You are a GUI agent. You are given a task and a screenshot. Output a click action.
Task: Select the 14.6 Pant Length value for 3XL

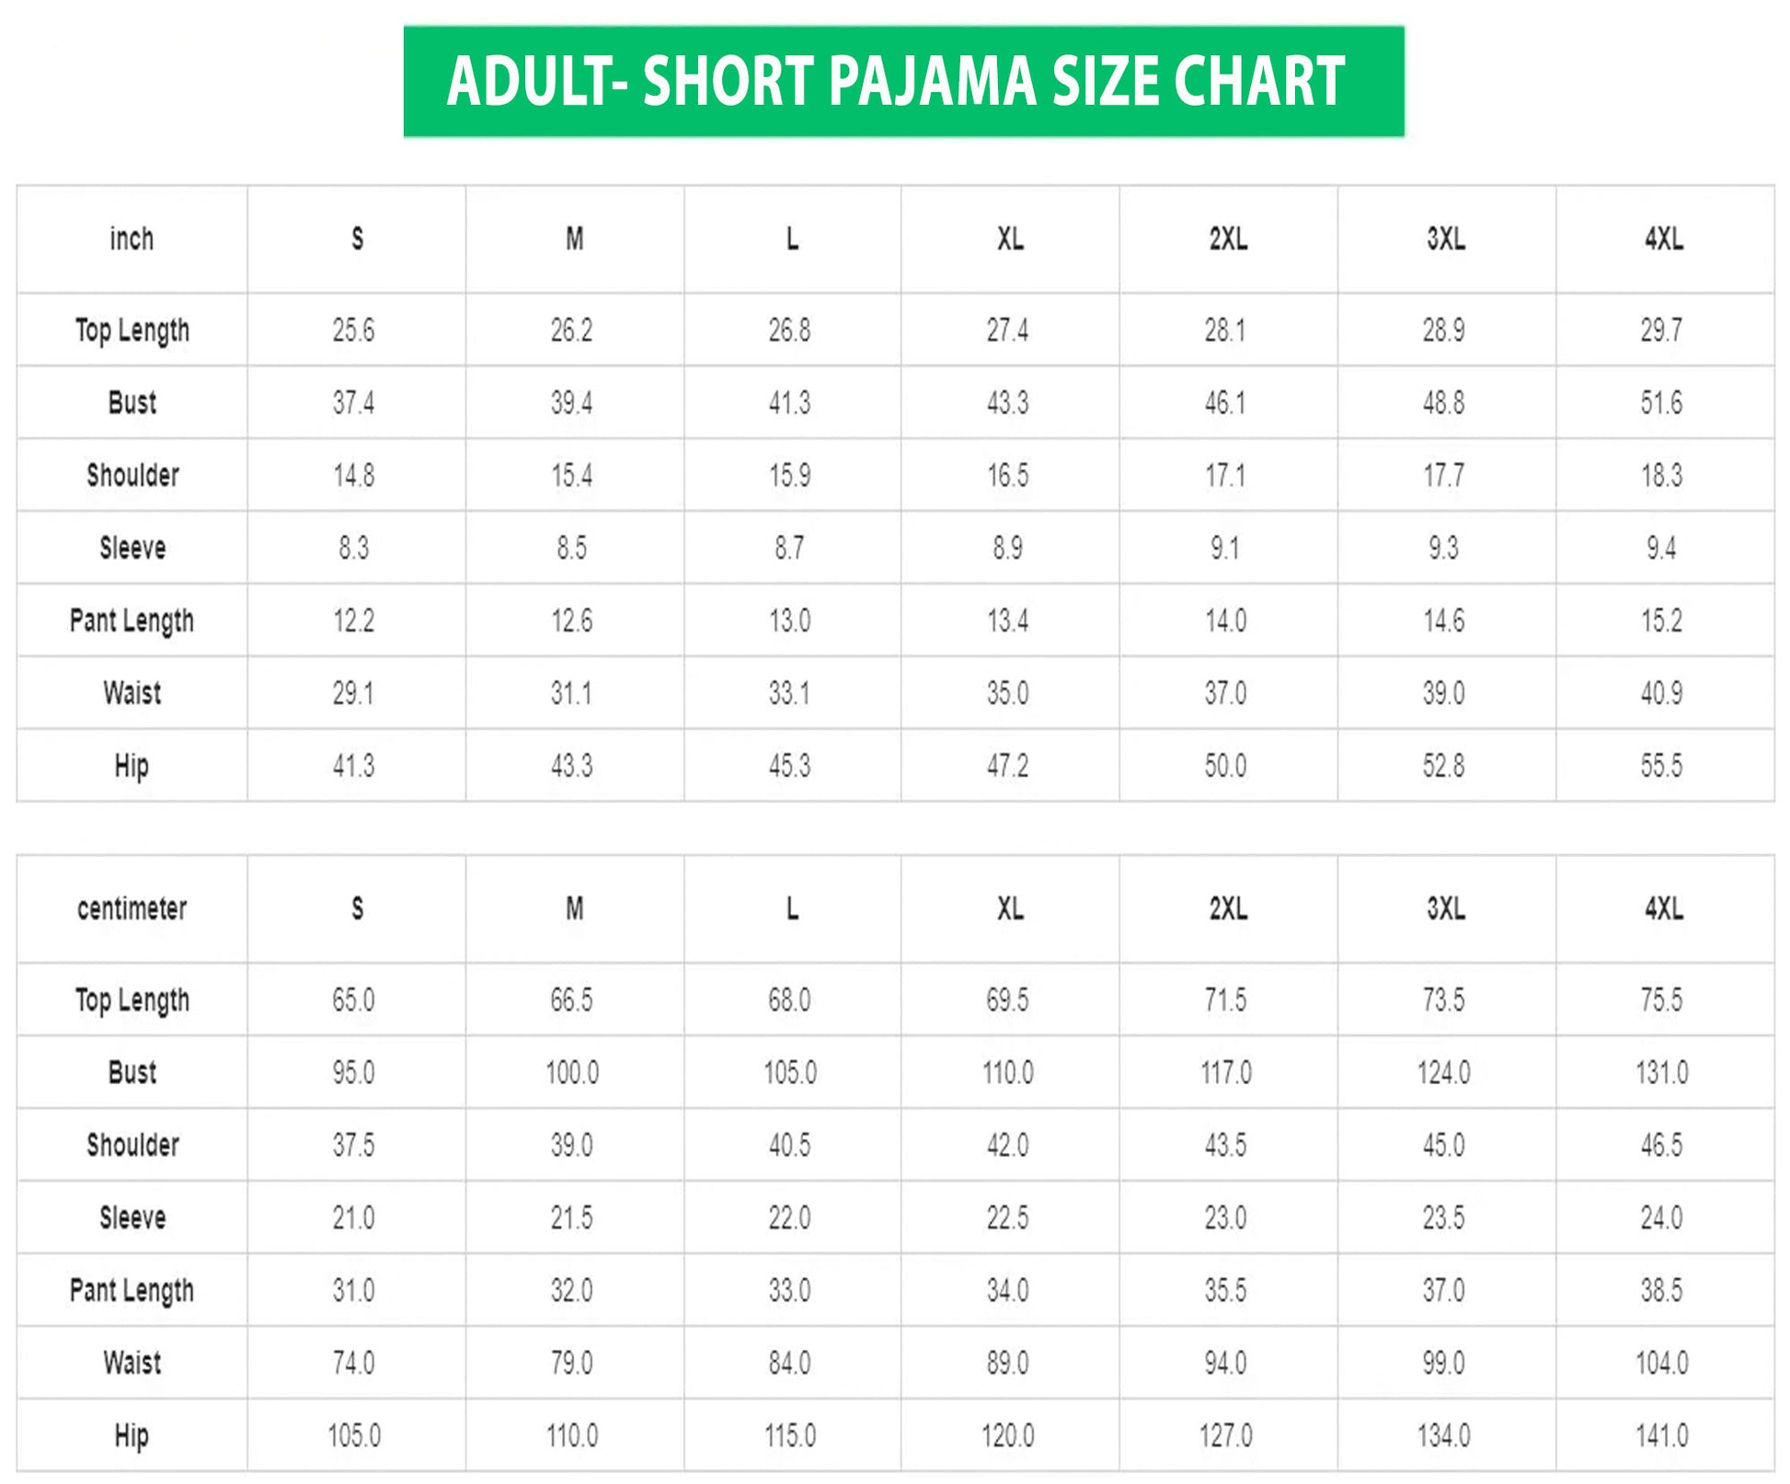coord(1443,621)
